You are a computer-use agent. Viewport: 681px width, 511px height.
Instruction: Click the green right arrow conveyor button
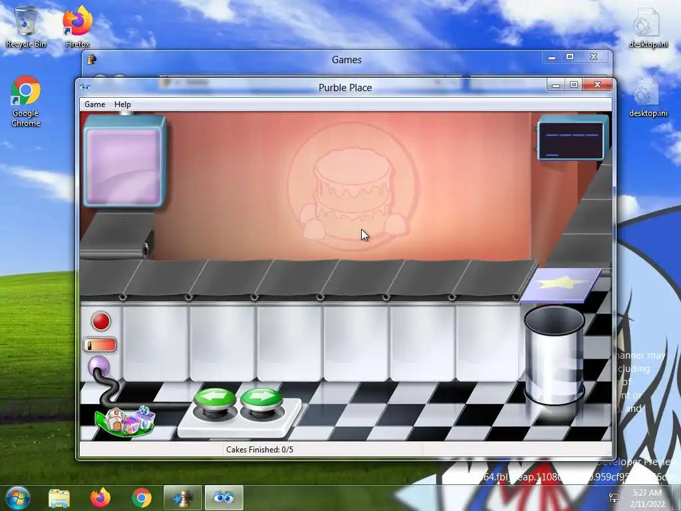click(261, 399)
